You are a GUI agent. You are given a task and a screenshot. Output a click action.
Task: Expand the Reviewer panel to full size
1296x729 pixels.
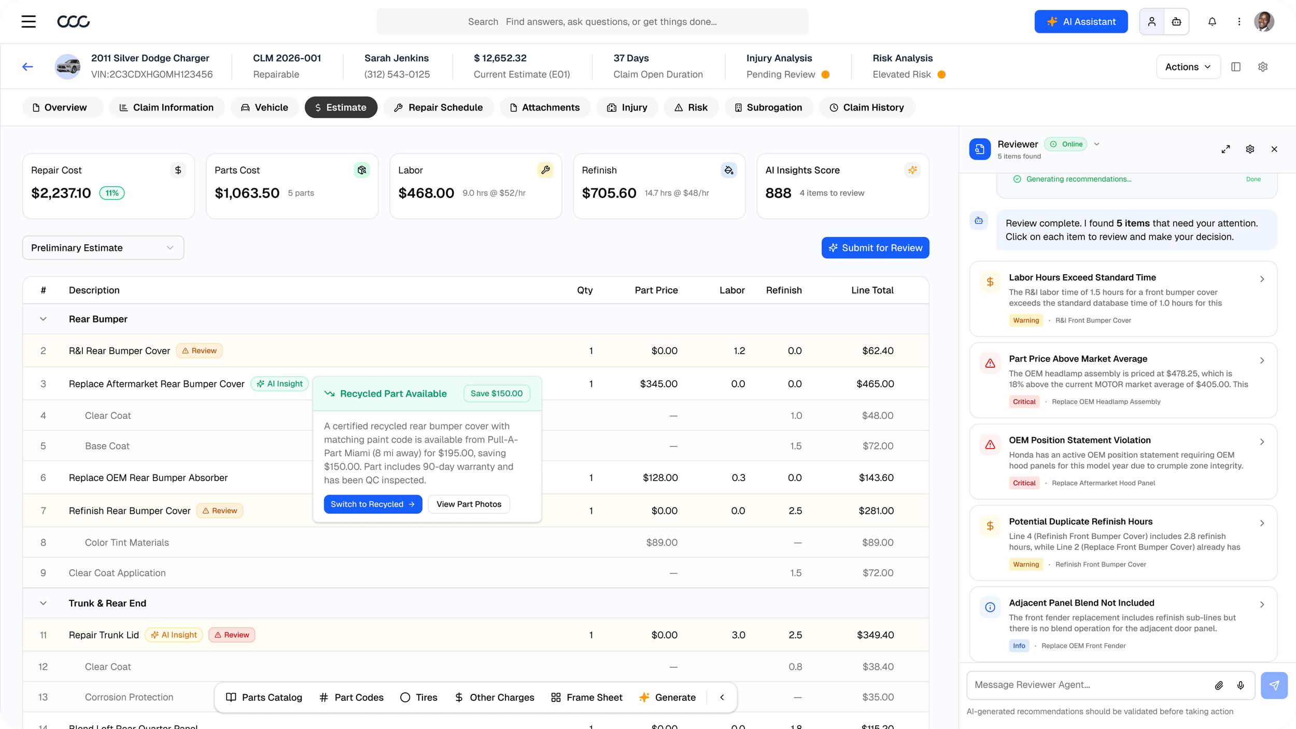(x=1225, y=149)
